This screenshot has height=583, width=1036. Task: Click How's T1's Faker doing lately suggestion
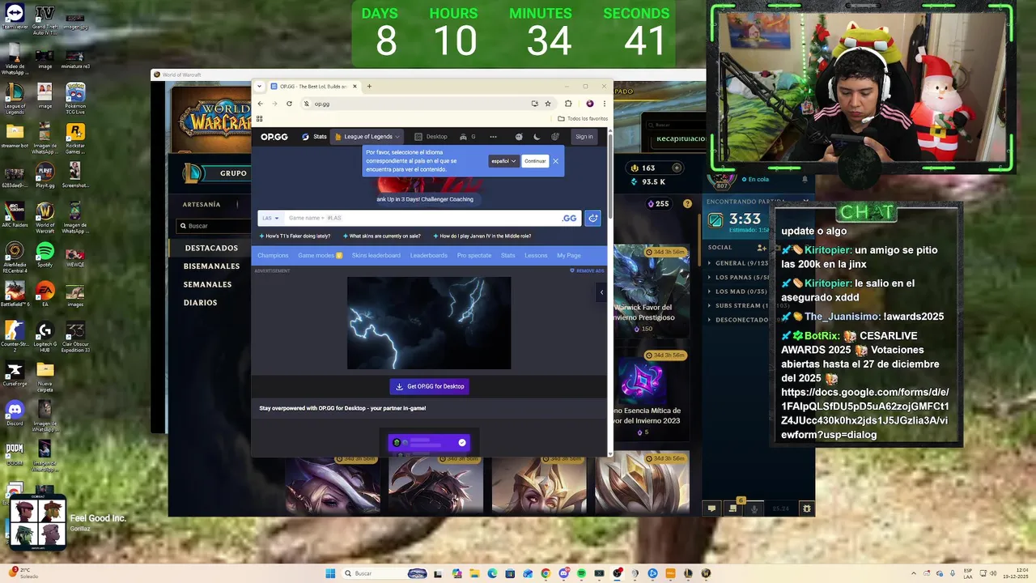[x=295, y=236]
